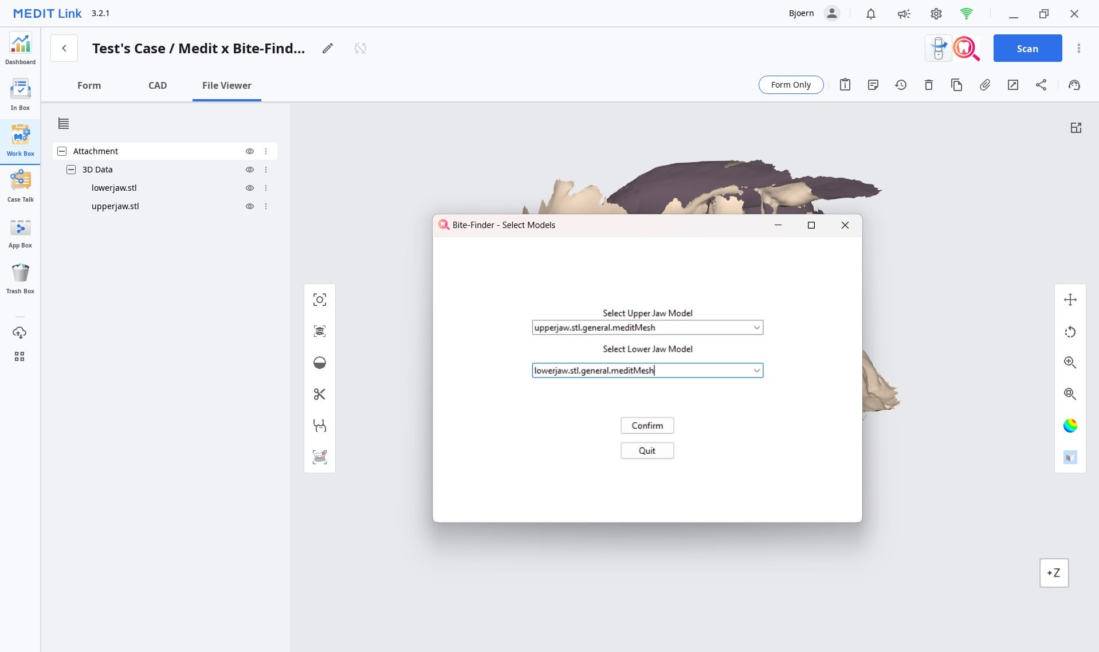Image resolution: width=1099 pixels, height=652 pixels.
Task: Select upperjaw.stl in tree
Action: tap(115, 206)
